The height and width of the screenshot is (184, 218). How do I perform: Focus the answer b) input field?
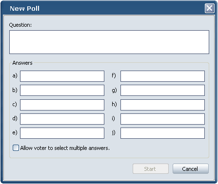pos(62,90)
